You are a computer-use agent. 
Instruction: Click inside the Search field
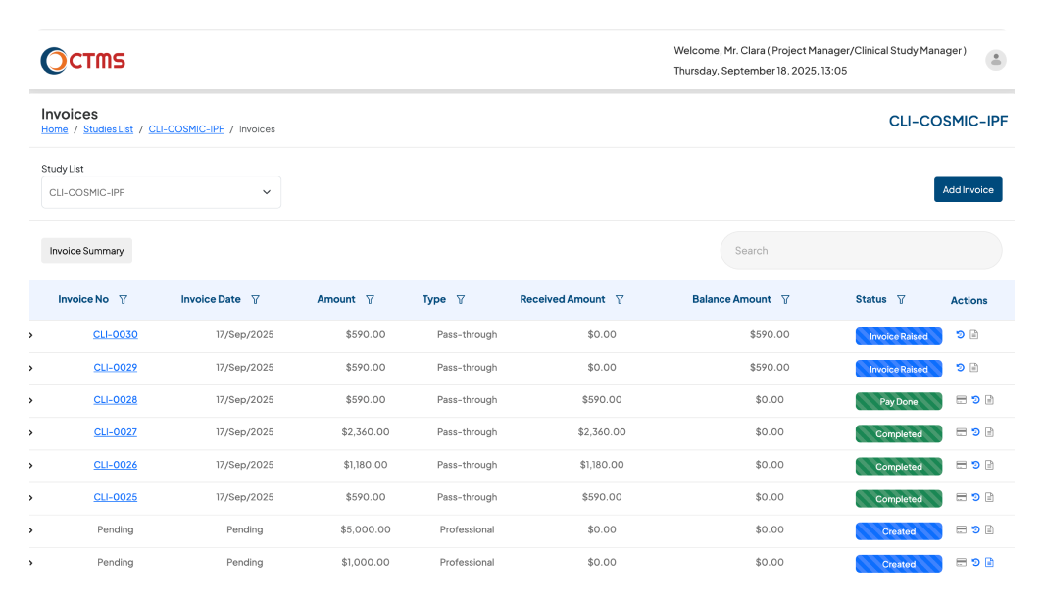[x=861, y=250]
